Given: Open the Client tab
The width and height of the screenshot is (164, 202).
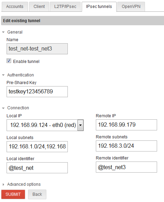Looking at the screenshot, I should pyautogui.click(x=39, y=7).
